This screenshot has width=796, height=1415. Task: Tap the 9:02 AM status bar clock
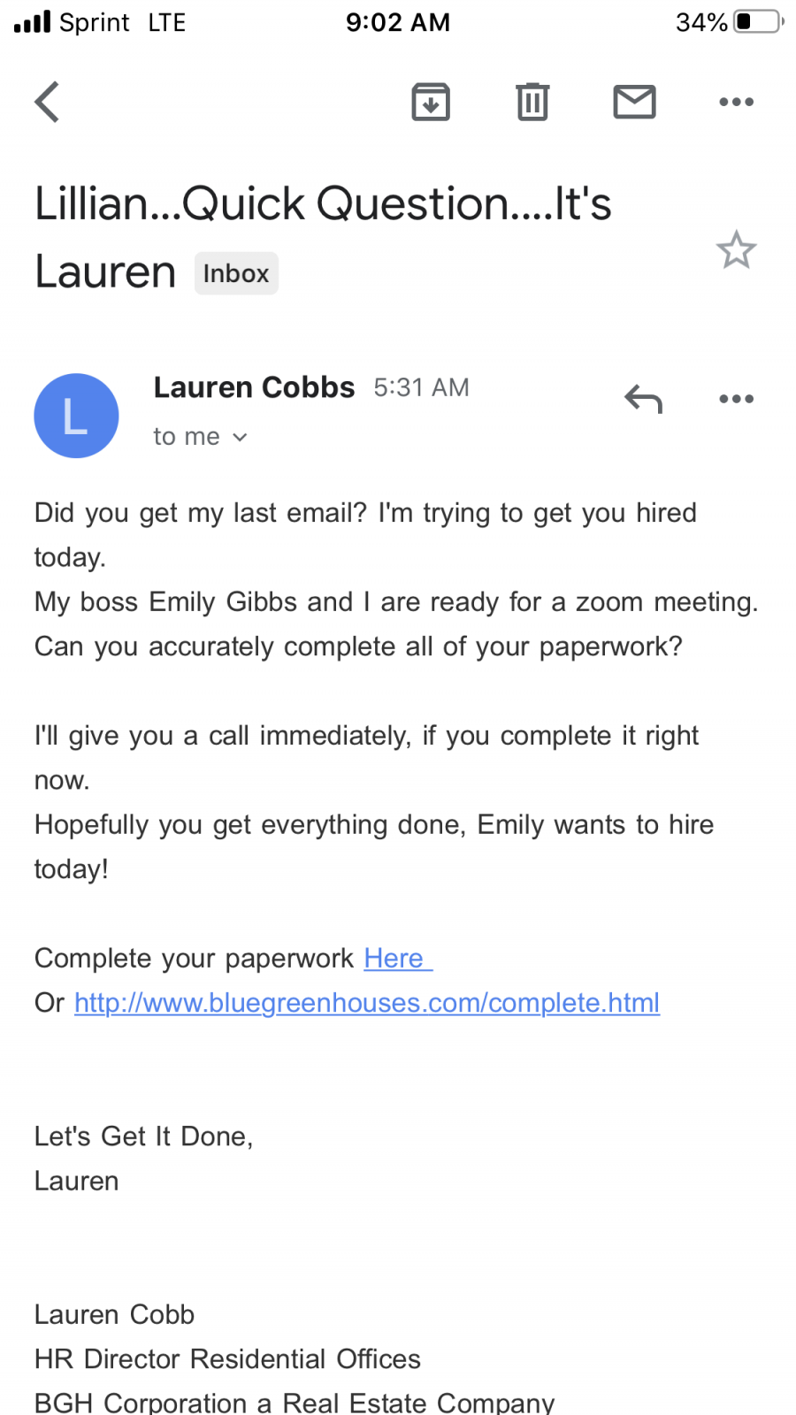[398, 21]
